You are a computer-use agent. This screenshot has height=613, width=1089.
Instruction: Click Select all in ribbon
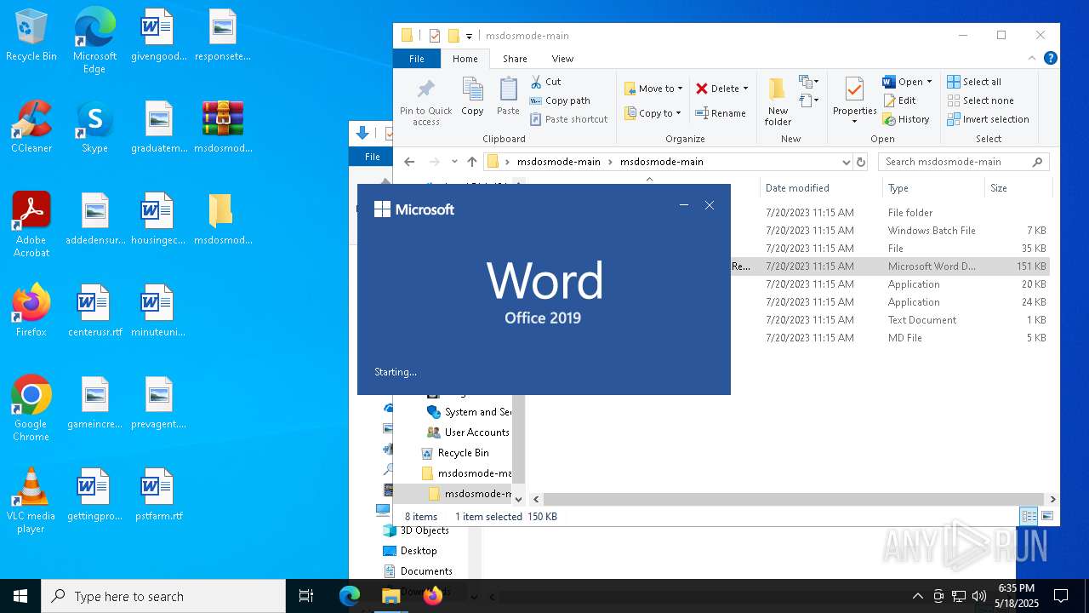(974, 82)
